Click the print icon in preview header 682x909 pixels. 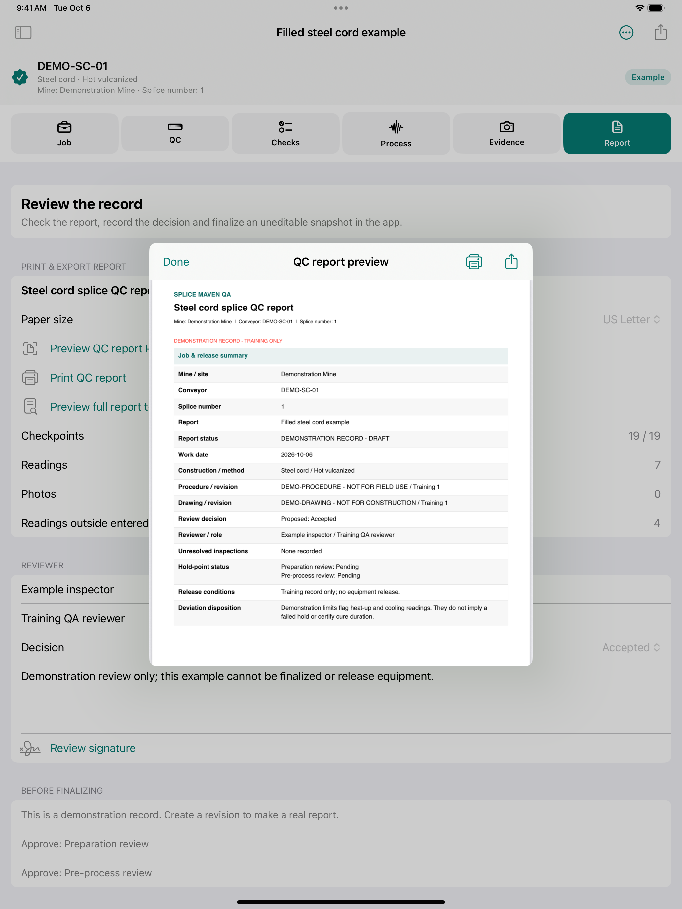tap(474, 262)
